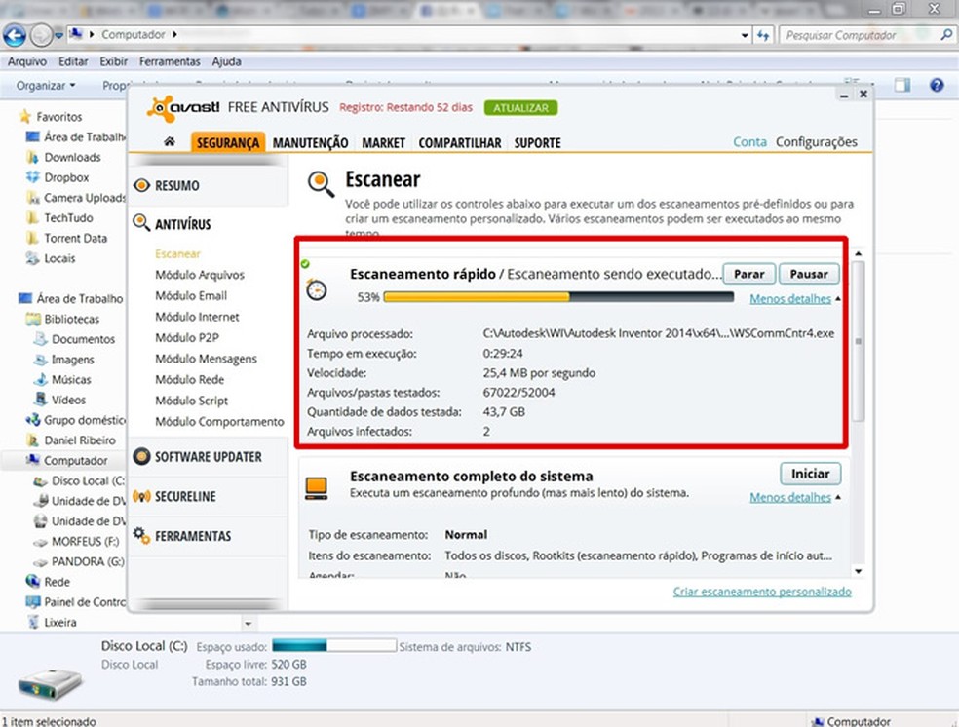The height and width of the screenshot is (727, 959).
Task: Refresh the Explorer address bar
Action: [x=763, y=35]
